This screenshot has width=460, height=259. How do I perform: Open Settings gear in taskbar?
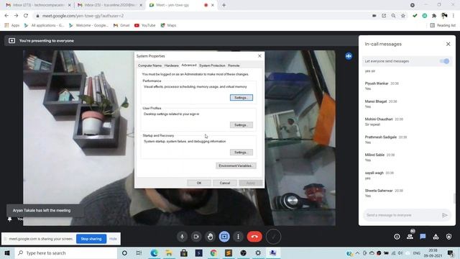point(258,253)
